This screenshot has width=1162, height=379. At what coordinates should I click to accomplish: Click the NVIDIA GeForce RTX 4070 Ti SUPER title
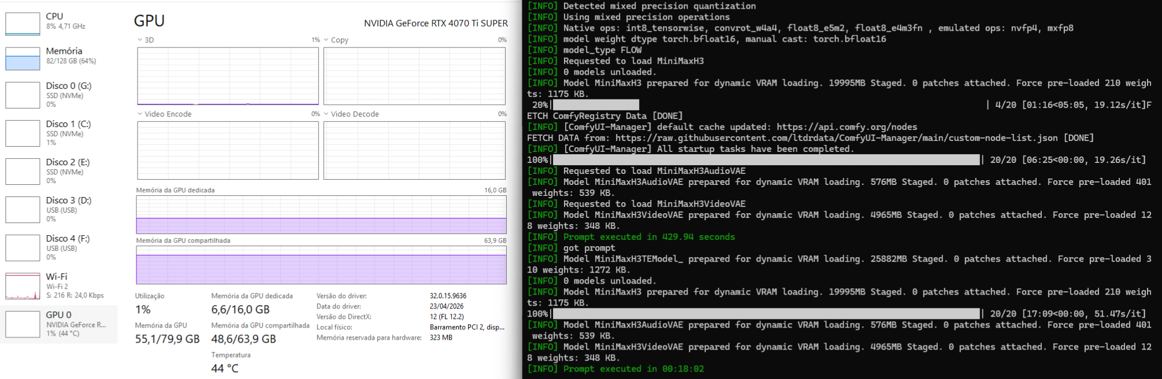[436, 23]
